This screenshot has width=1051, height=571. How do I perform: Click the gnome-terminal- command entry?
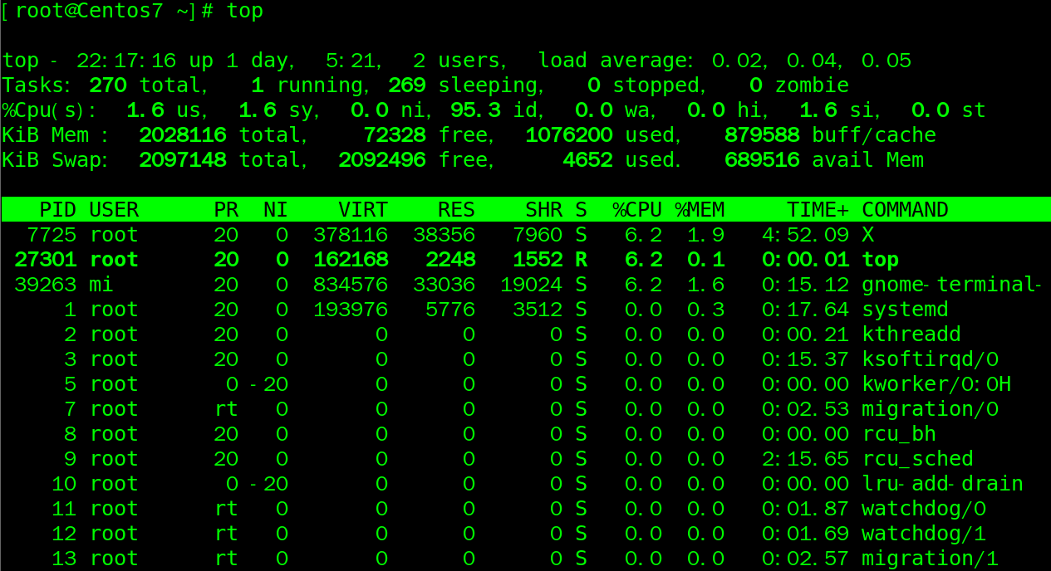(951, 285)
